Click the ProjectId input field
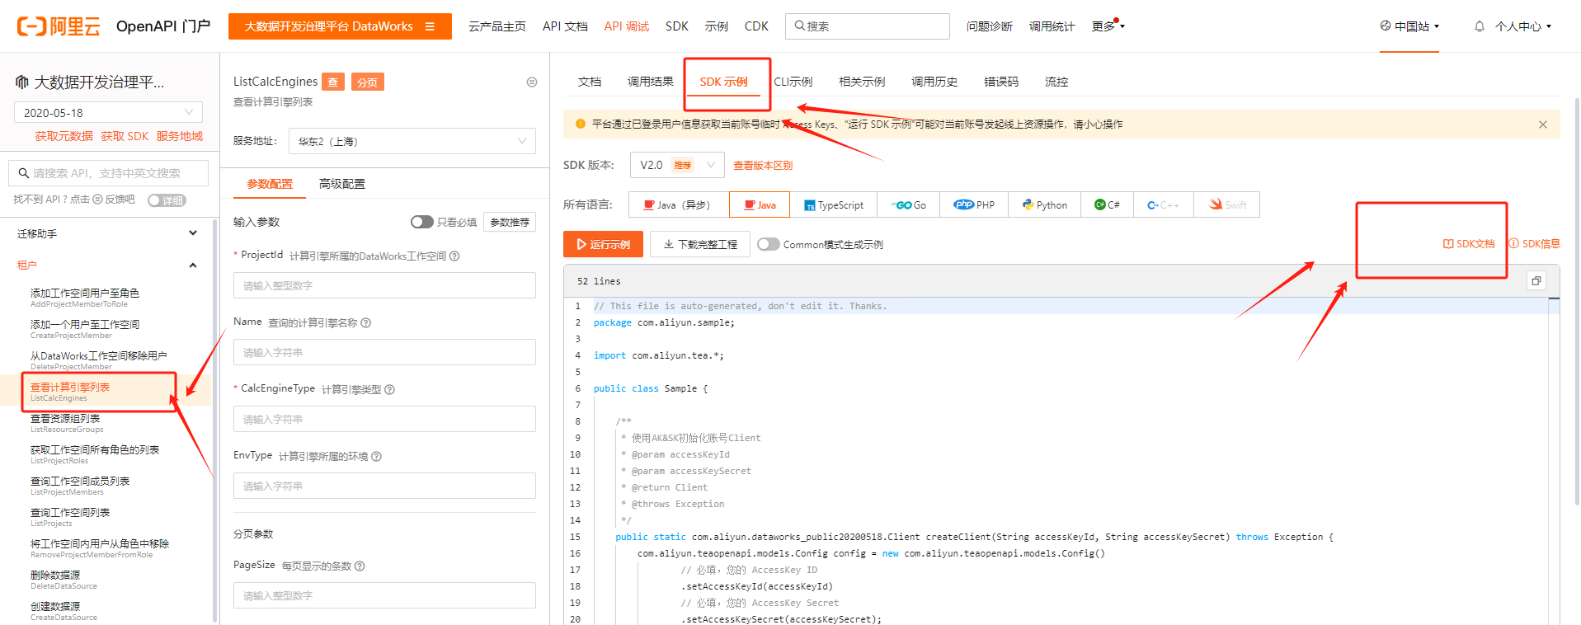The height and width of the screenshot is (625, 1581). pyautogui.click(x=384, y=285)
